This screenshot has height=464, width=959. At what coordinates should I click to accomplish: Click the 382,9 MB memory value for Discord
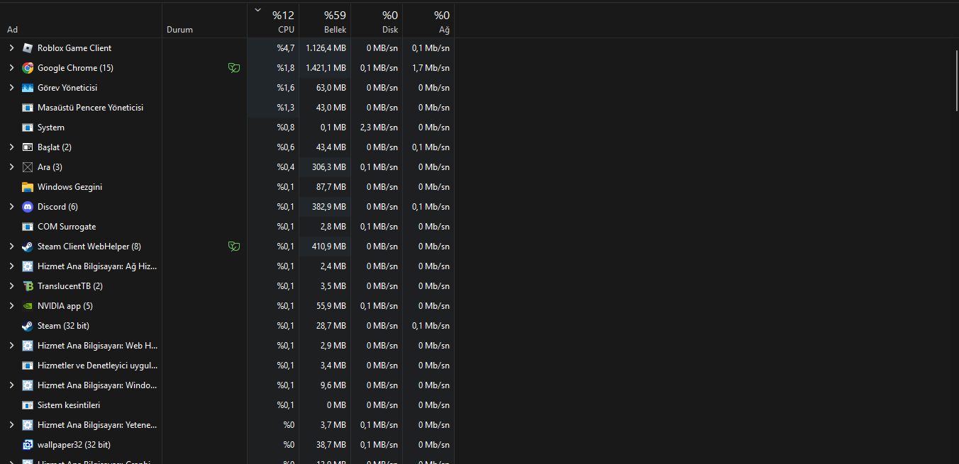[331, 207]
